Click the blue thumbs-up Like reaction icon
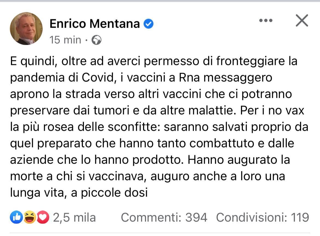This screenshot has width=320, height=236. point(15,218)
